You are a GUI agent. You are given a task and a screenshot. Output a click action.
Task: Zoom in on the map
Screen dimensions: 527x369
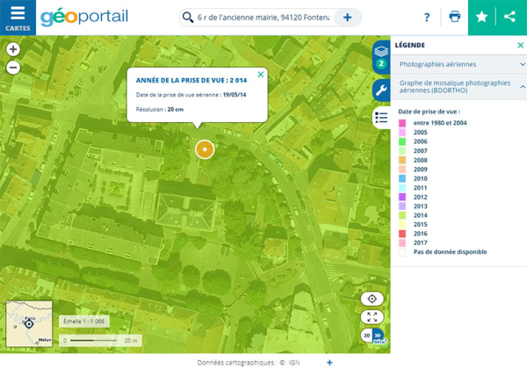coord(13,50)
